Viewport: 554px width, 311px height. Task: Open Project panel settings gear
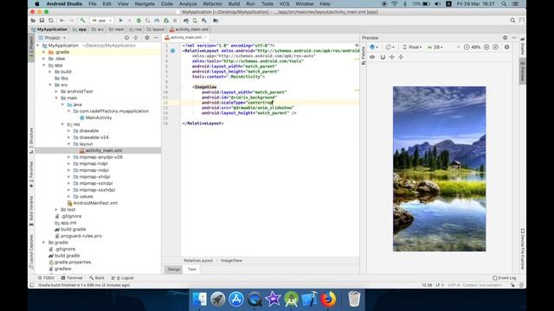click(x=147, y=38)
